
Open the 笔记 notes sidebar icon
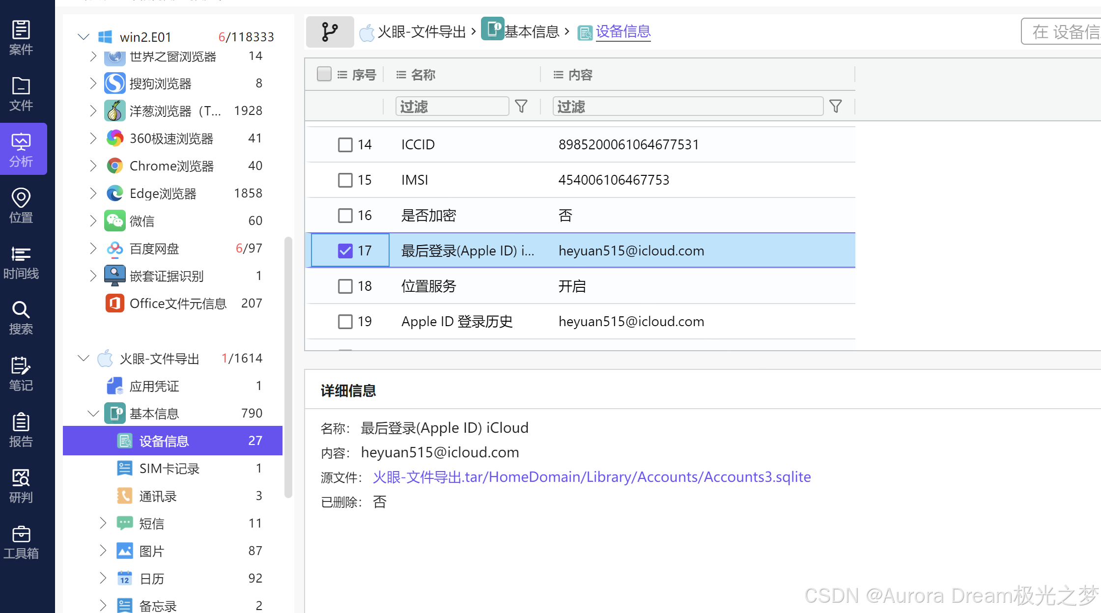pyautogui.click(x=21, y=374)
